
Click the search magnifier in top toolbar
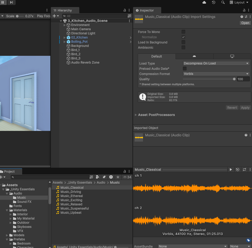click(223, 2)
